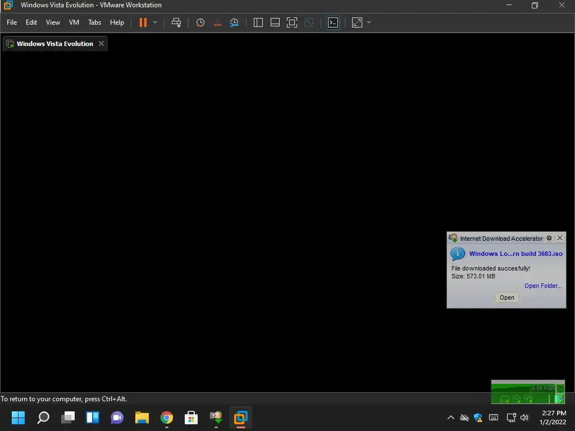Click the downloaded ISO file name link
This screenshot has width=575, height=431.
click(x=515, y=254)
